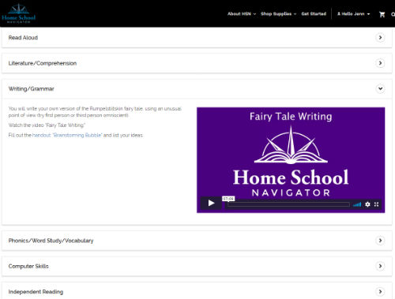Open the shopping cart
Viewport: 395px width, 299px height.
(382, 14)
